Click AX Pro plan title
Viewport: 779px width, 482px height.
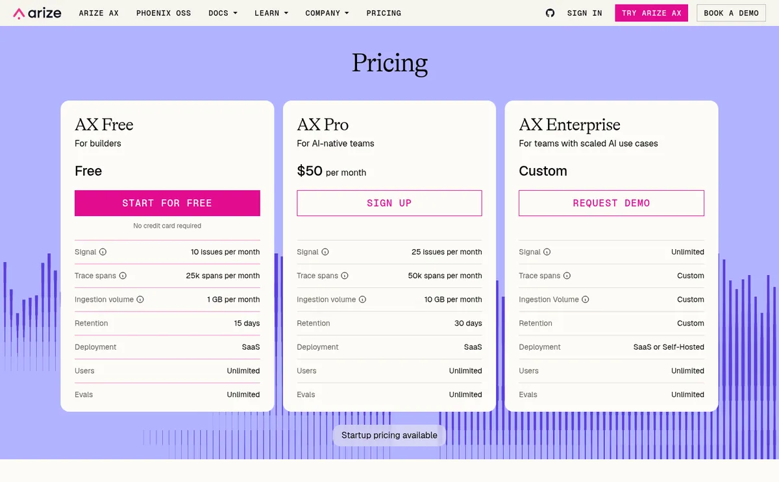323,125
